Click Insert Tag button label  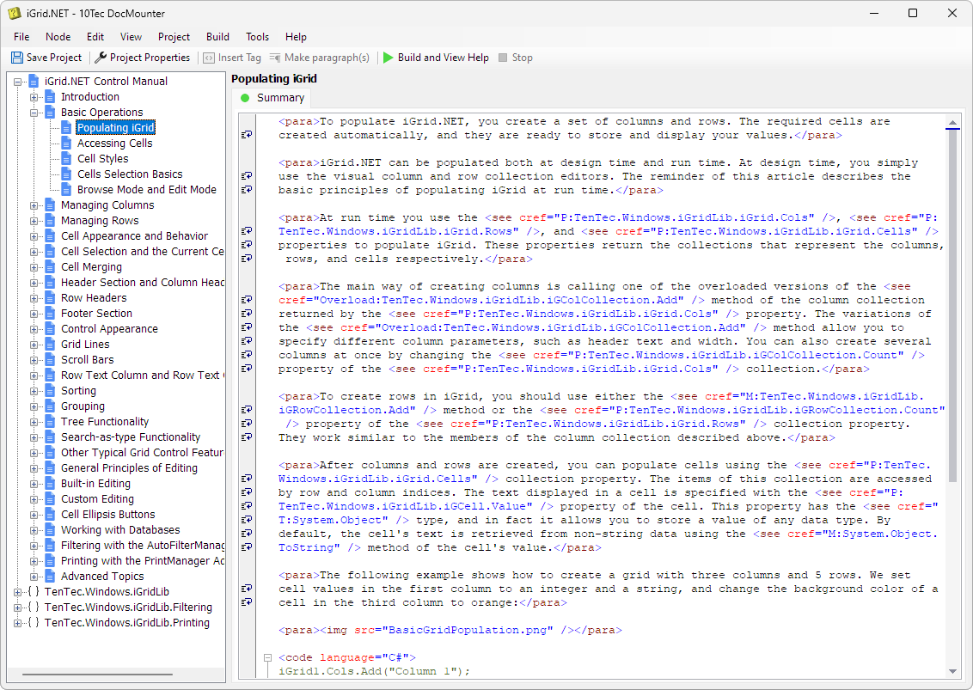pos(240,58)
